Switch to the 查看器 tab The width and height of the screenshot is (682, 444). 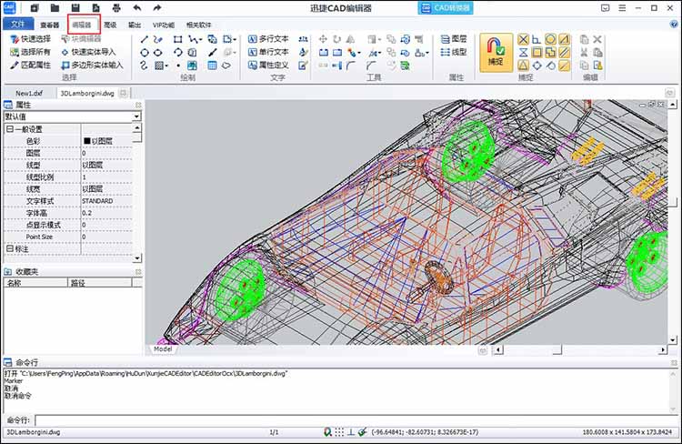(x=50, y=25)
